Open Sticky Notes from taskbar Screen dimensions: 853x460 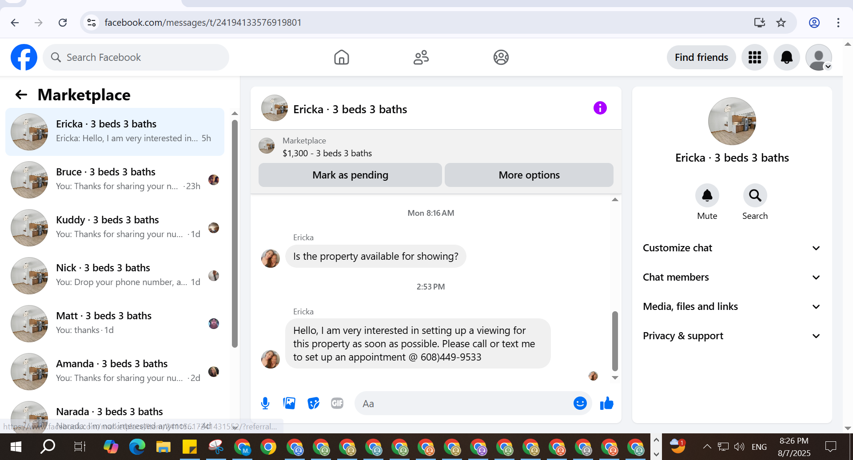(x=190, y=447)
